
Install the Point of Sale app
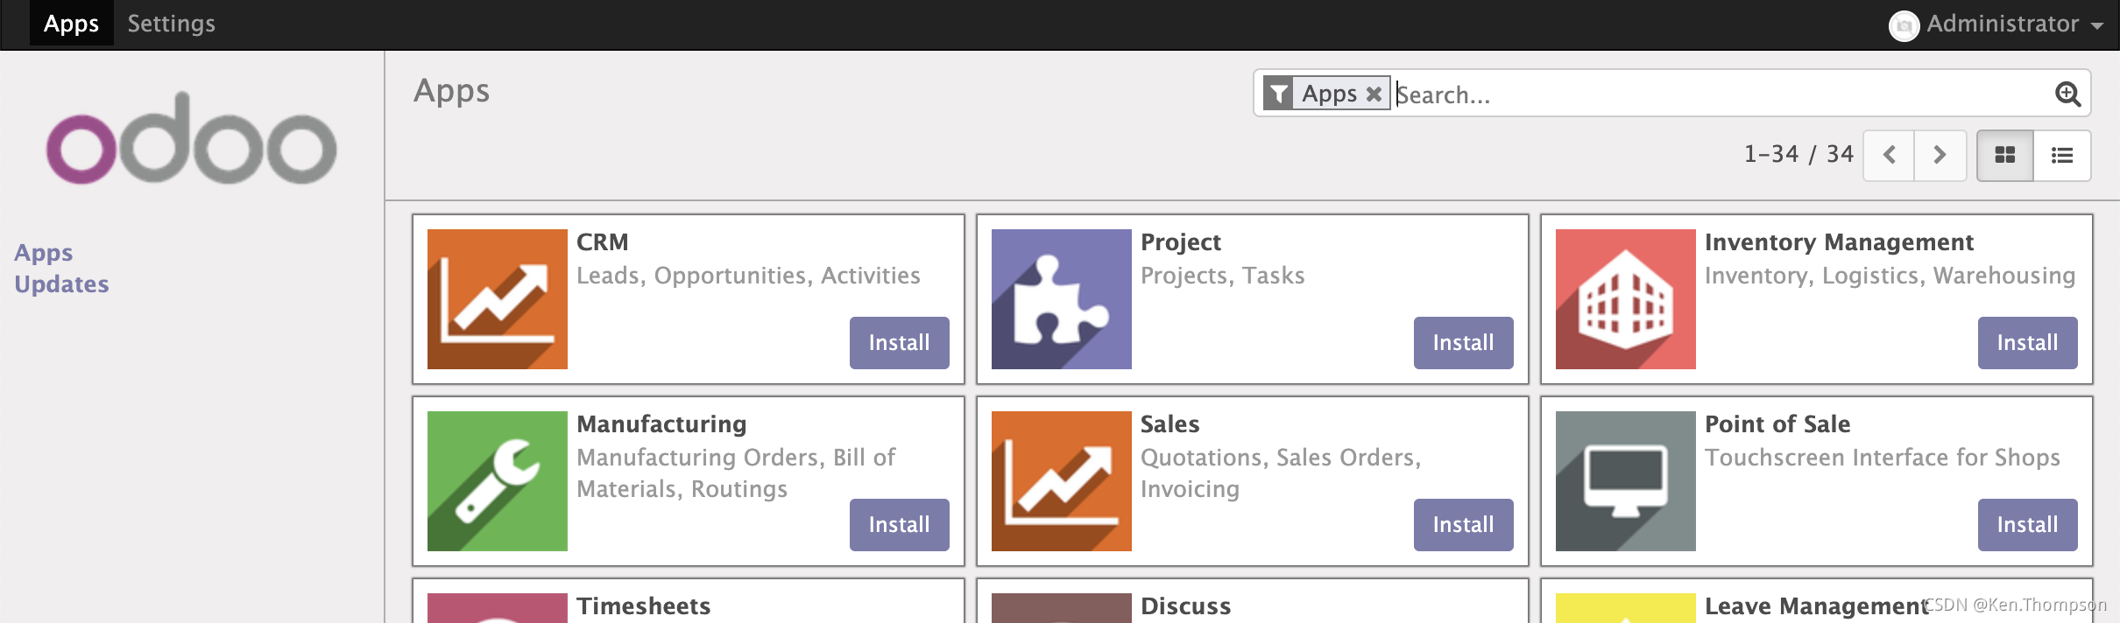2027,524
